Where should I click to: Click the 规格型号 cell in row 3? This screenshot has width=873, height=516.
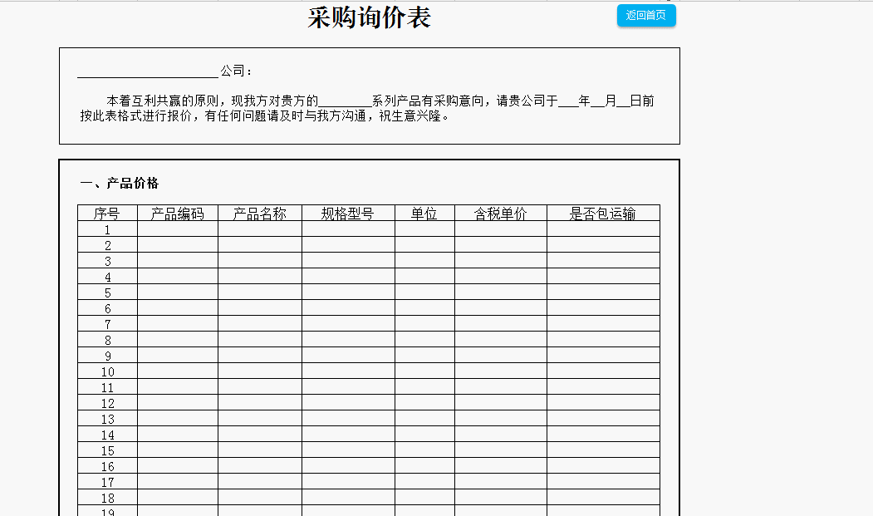click(x=349, y=261)
